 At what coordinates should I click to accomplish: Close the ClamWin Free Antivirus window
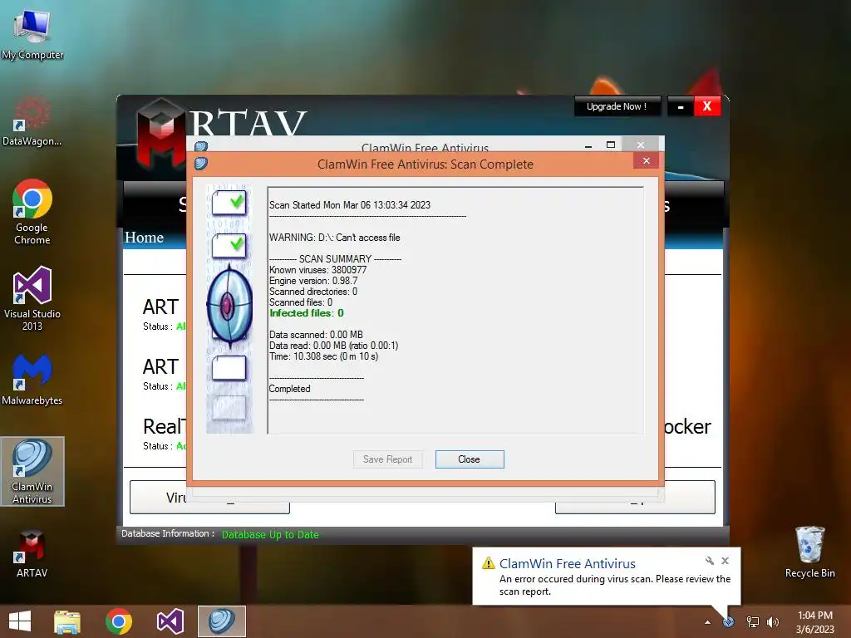coord(641,145)
